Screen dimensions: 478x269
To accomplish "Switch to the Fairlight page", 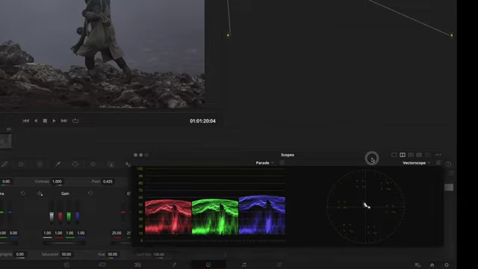I will (x=244, y=265).
